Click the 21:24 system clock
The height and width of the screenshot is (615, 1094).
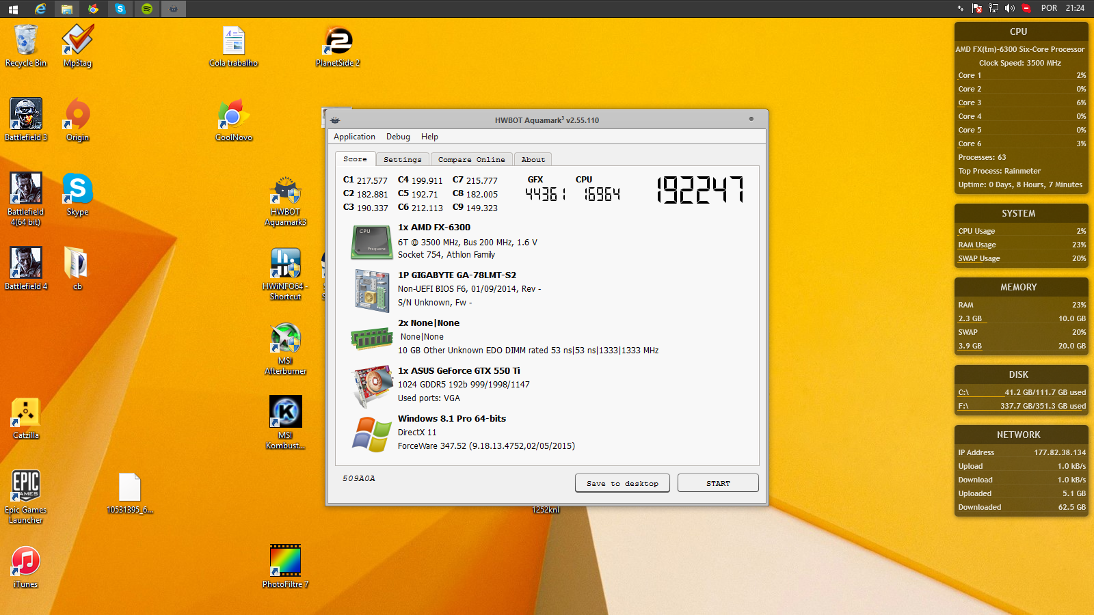coord(1075,8)
